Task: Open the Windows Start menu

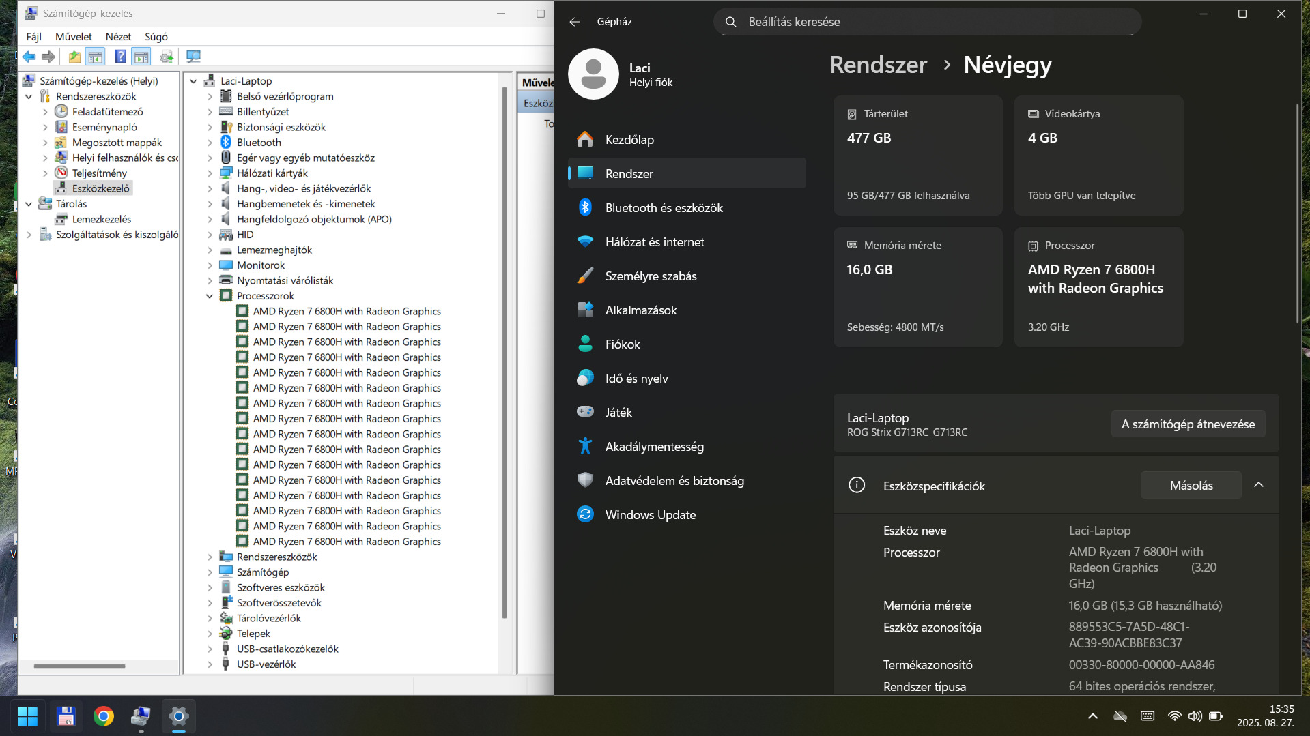Action: (27, 716)
